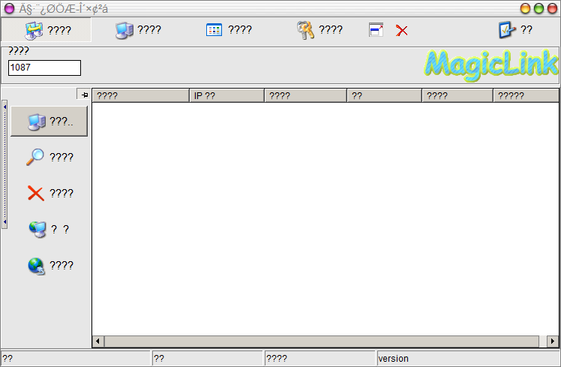Image resolution: width=561 pixels, height=367 pixels.
Task: Toggle the pin icon above the sidebar
Action: (84, 95)
